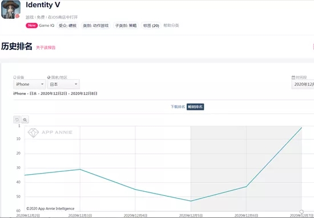Click the pink New badge
The width and height of the screenshot is (314, 218).
31,26
